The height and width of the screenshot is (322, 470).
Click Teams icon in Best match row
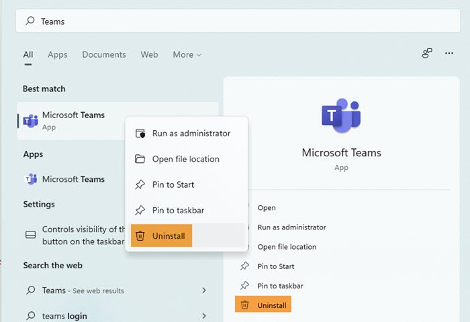[x=31, y=121]
